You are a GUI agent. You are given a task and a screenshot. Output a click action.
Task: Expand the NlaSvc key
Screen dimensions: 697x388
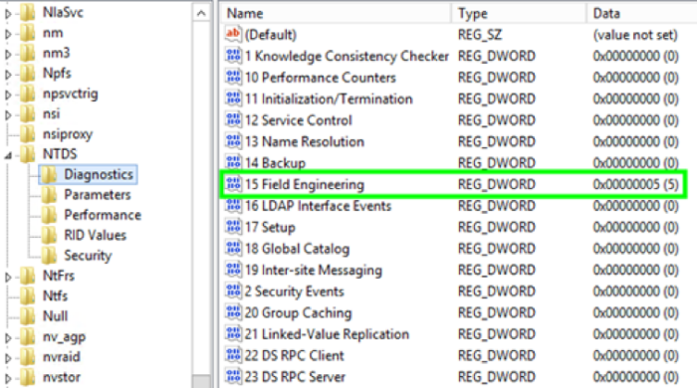click(x=8, y=13)
